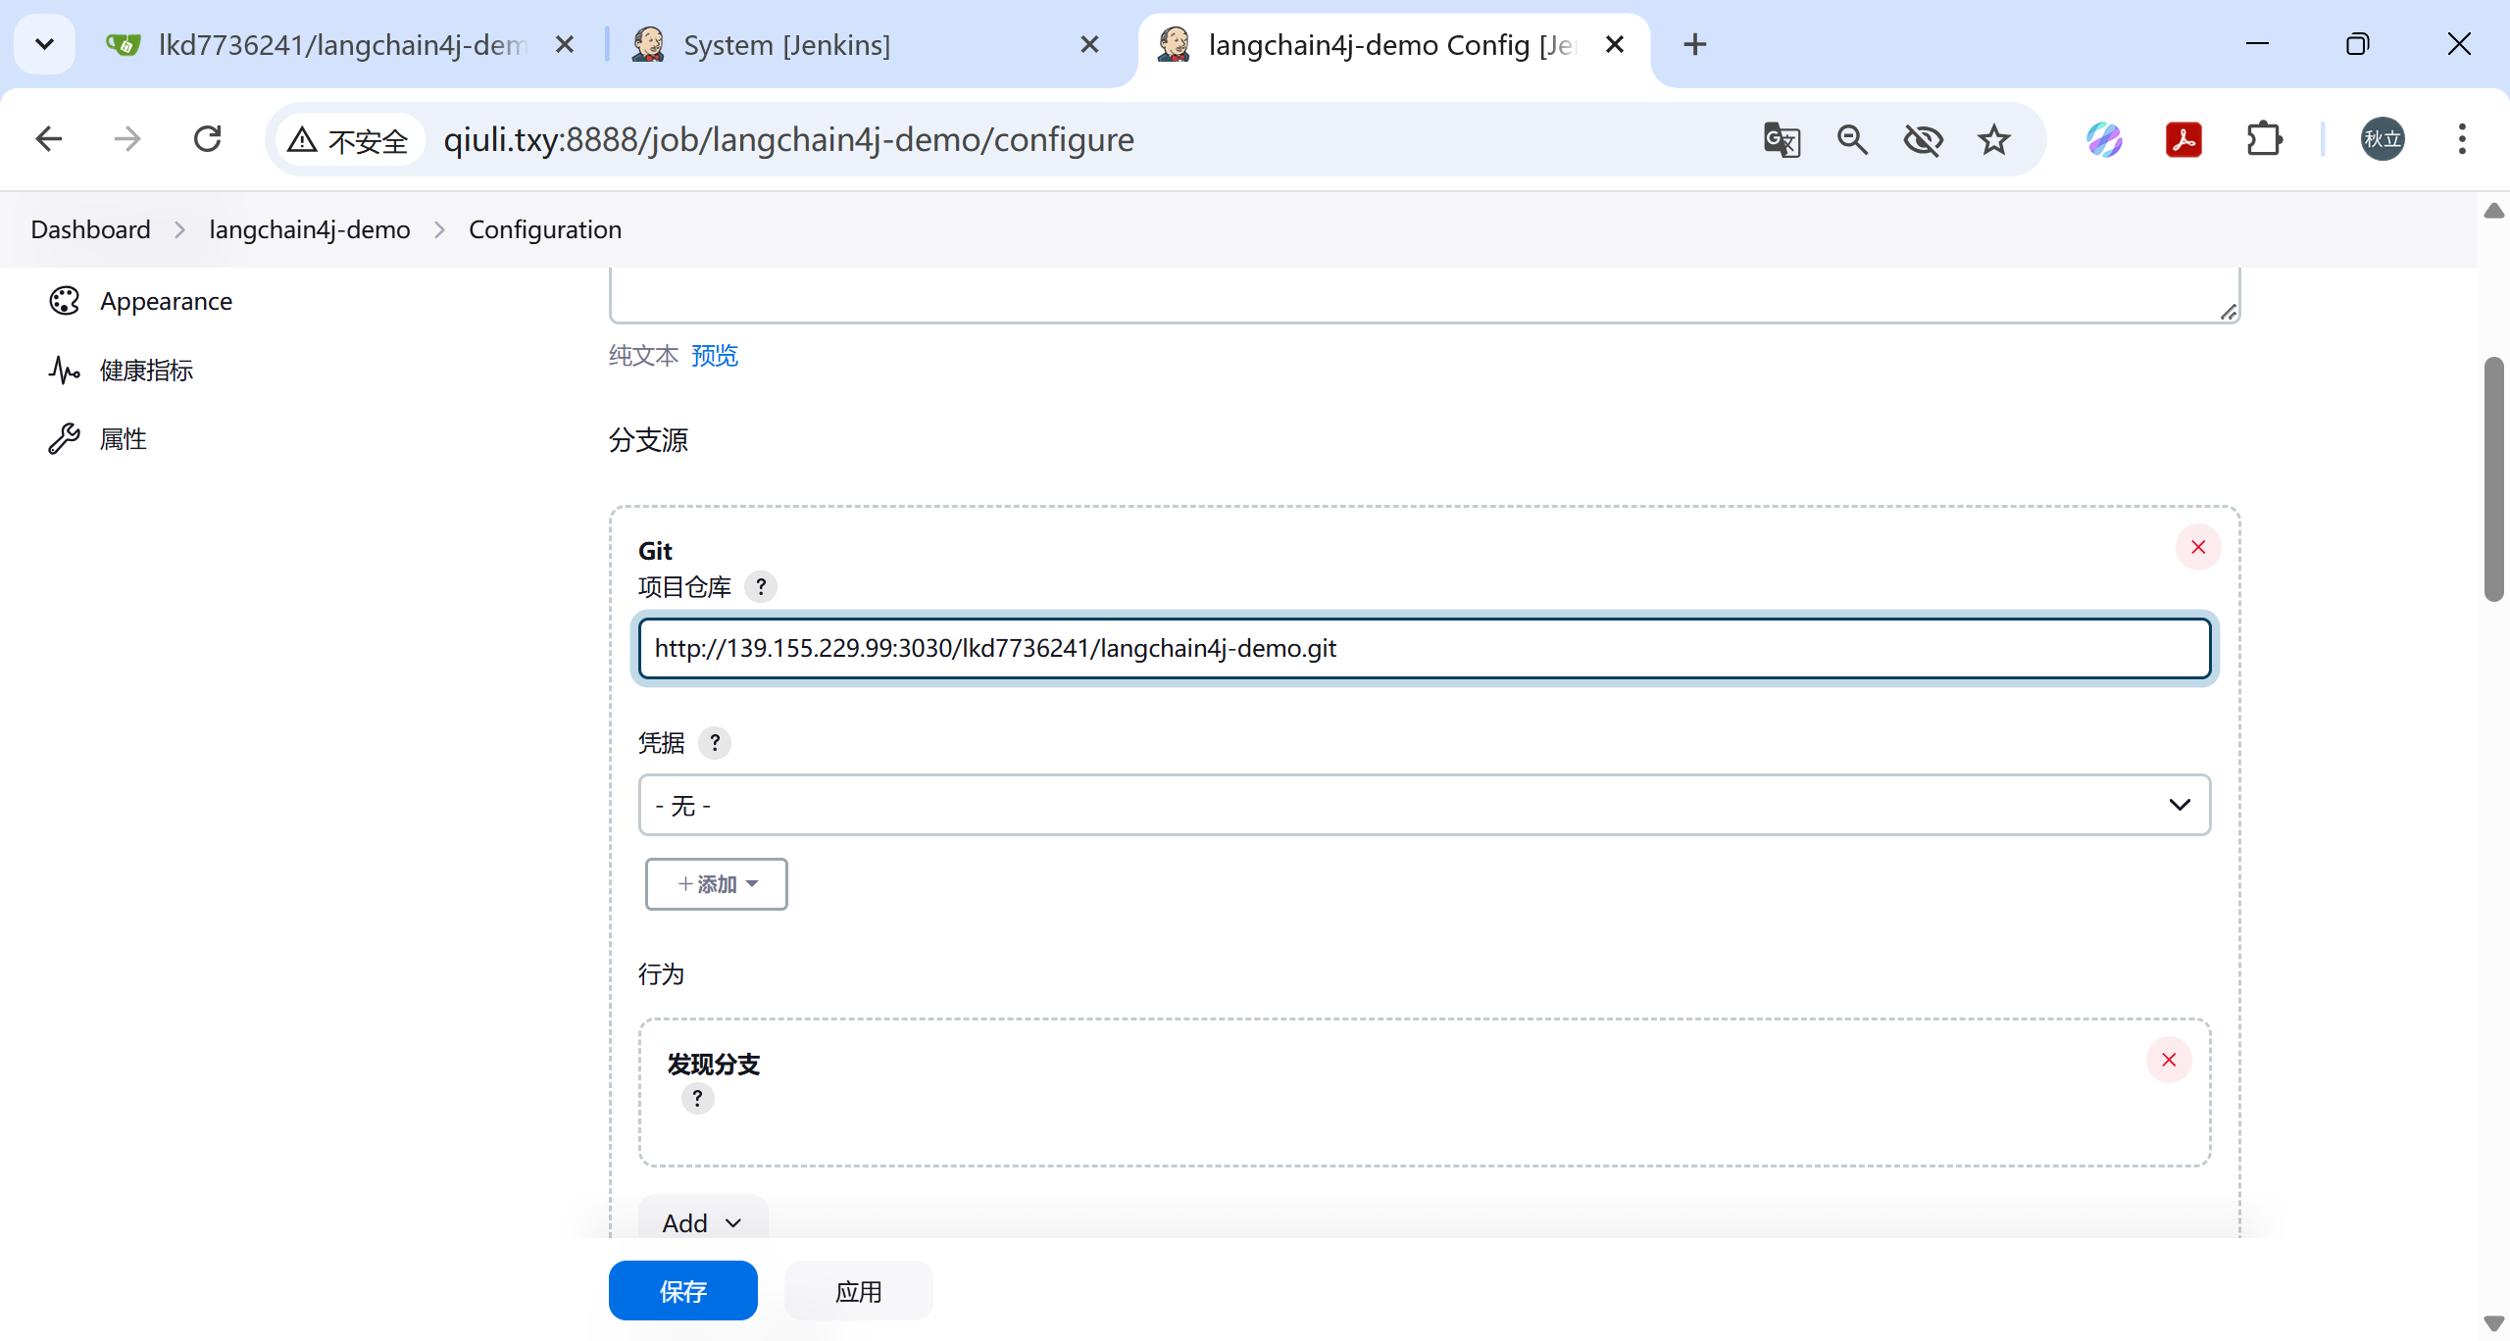Click the 预览 preview link

715,355
